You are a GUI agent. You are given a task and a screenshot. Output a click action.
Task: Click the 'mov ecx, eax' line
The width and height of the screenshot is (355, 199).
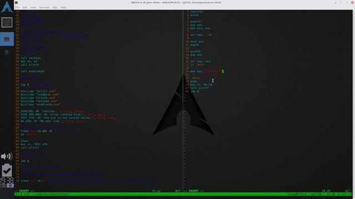[200, 28]
